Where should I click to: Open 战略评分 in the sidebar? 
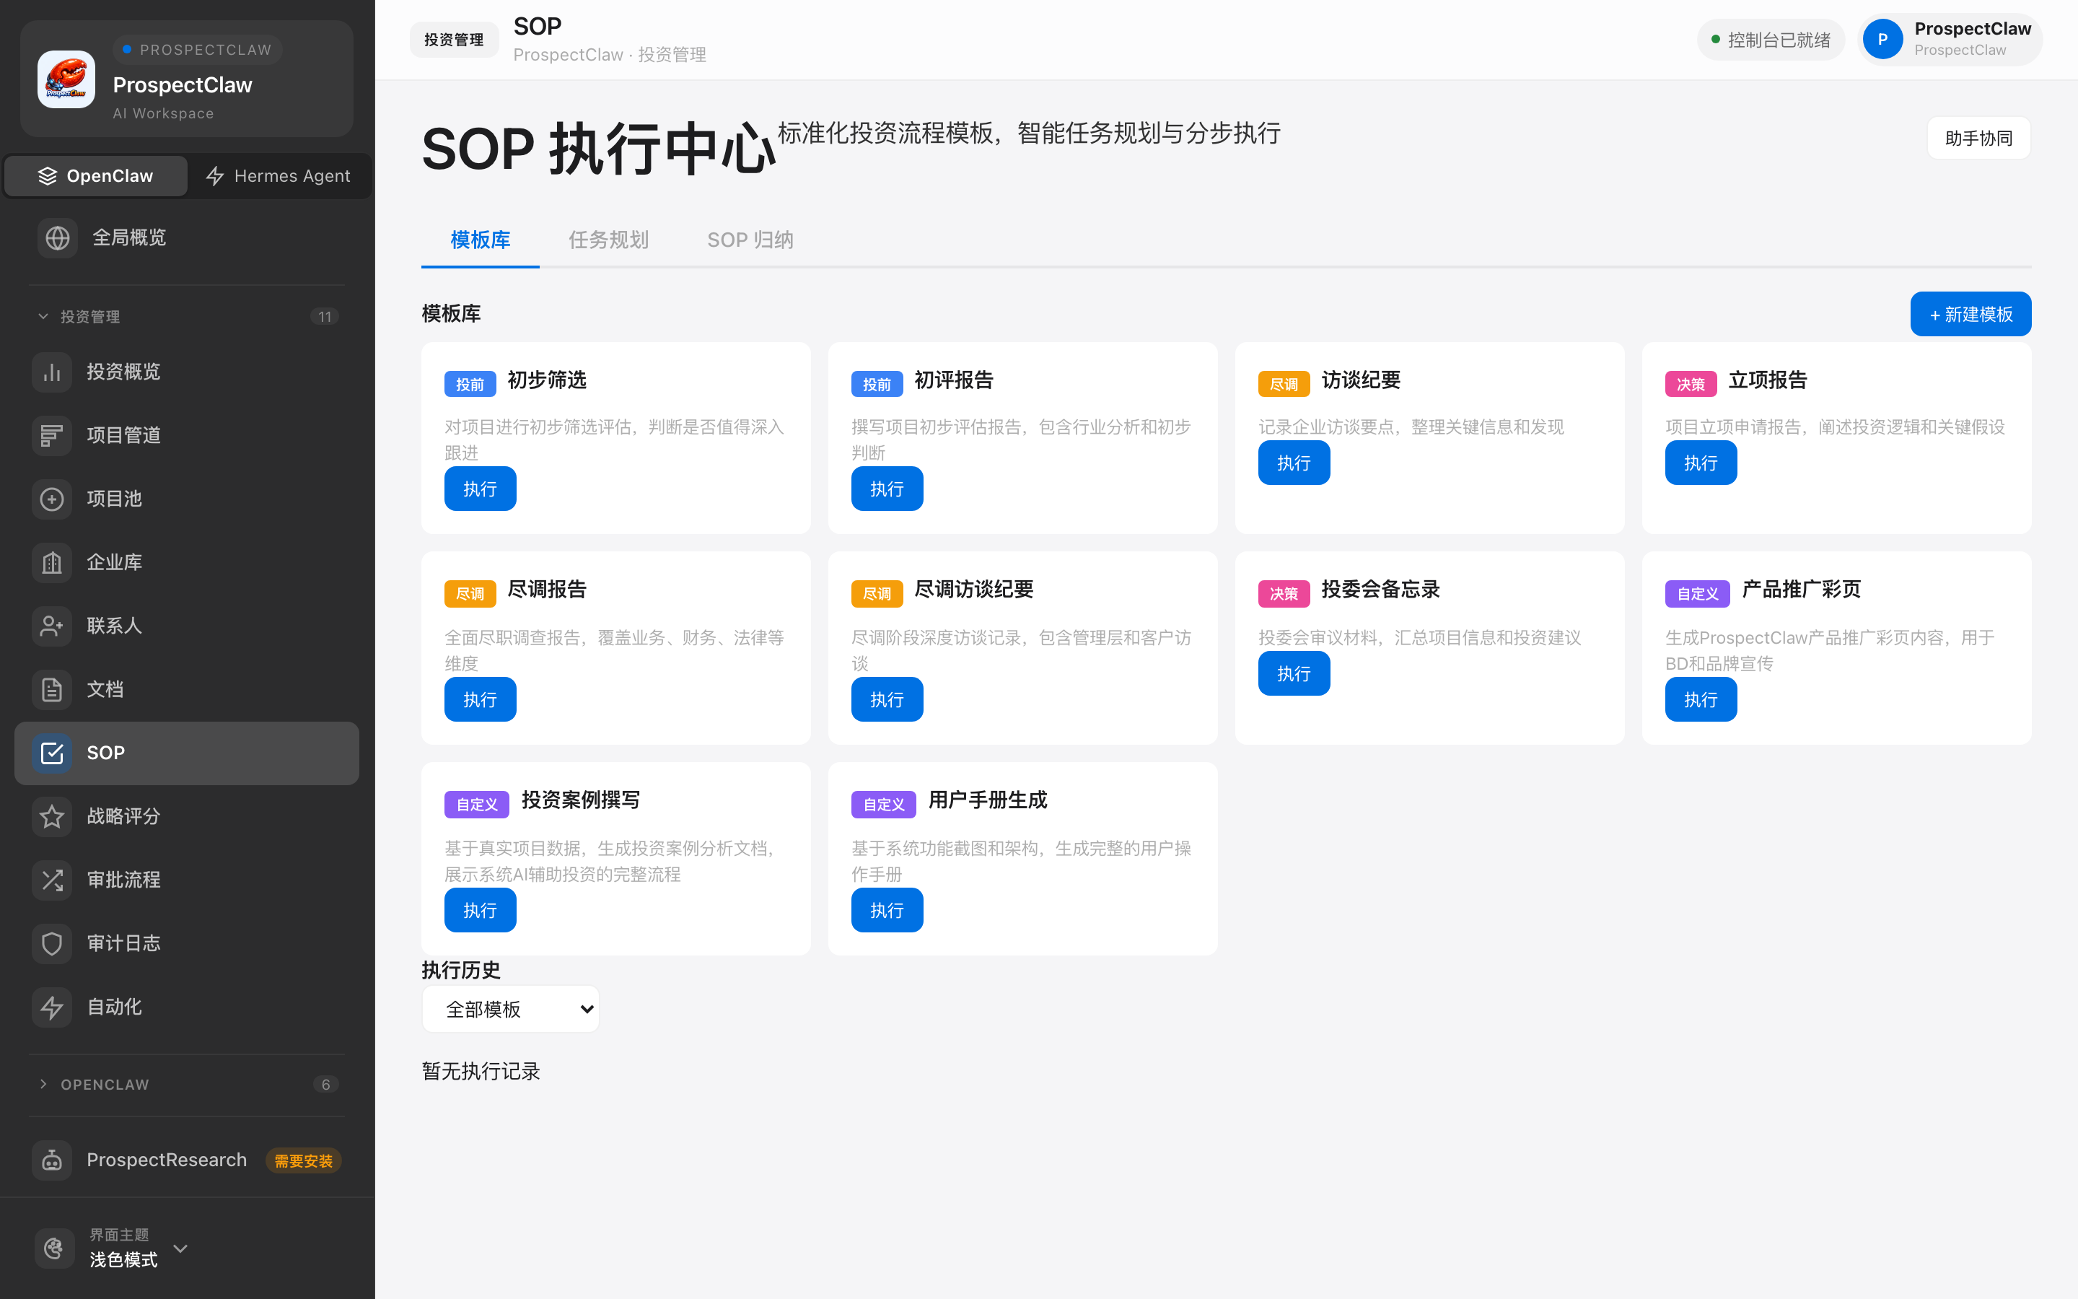point(123,816)
